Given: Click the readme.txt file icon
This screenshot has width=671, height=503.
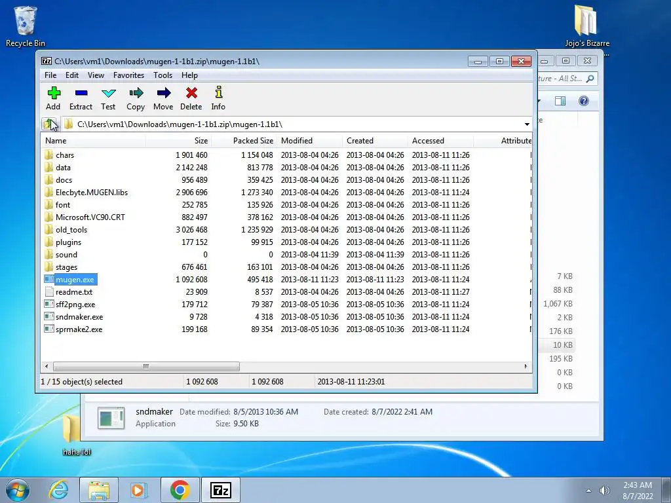Looking at the screenshot, I should pos(48,291).
